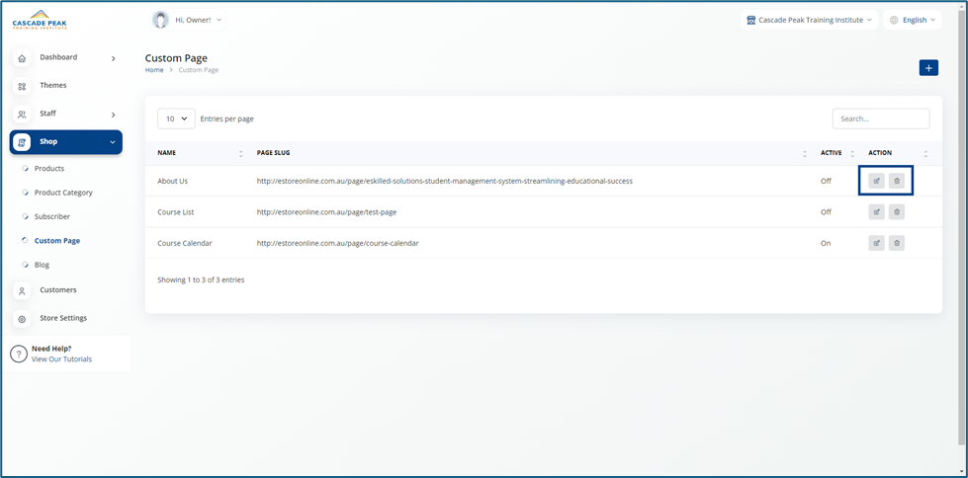Click the Home breadcrumb link
The width and height of the screenshot is (968, 478).
154,70
